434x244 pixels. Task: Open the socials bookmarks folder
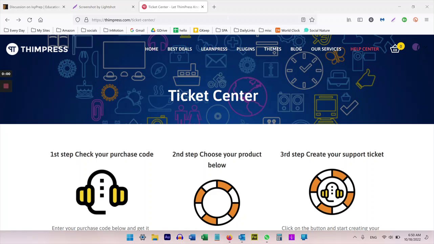[x=89, y=30]
